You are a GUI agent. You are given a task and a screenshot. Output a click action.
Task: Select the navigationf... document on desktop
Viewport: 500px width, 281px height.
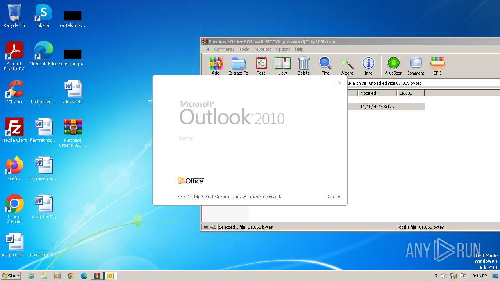coord(43,207)
